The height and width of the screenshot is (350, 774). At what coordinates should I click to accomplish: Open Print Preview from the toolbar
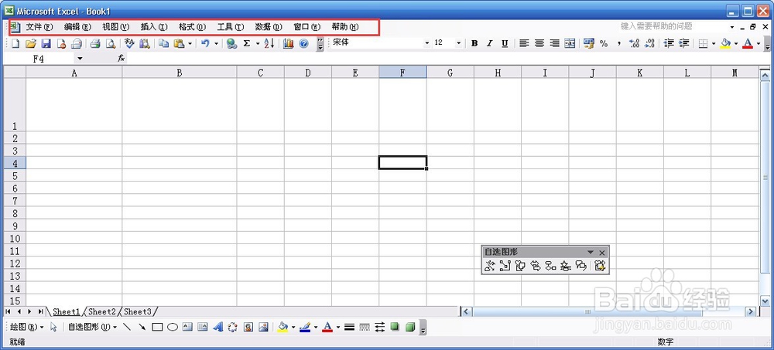coord(111,44)
